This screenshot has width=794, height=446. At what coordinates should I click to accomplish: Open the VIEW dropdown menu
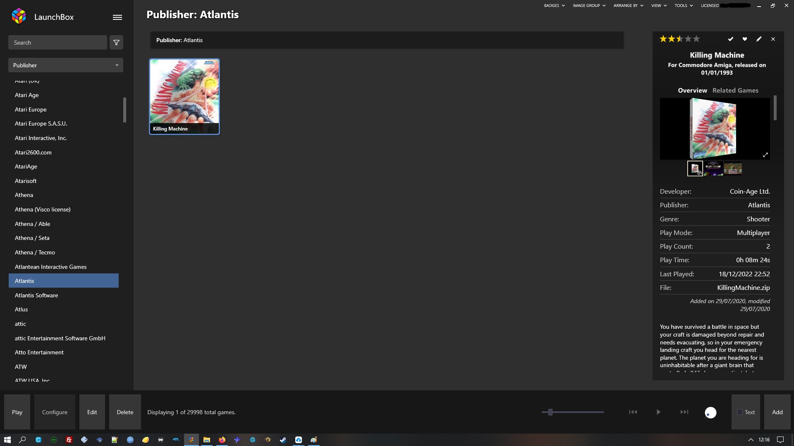pos(659,5)
